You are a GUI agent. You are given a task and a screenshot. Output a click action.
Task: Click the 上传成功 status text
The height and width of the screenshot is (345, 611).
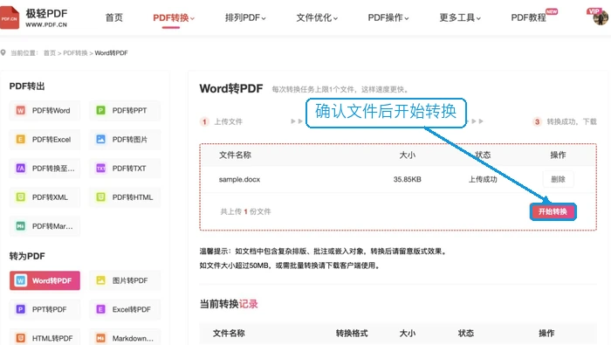(483, 179)
